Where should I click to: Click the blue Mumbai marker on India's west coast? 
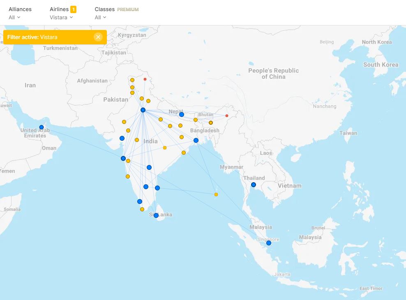(x=122, y=158)
